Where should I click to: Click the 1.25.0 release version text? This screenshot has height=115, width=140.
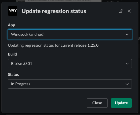pos(93,45)
